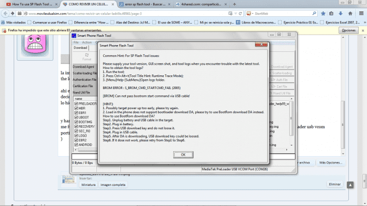Toggle the EBR2 checkbox
Viewport: 367px width, 206px height.
click(x=76, y=140)
